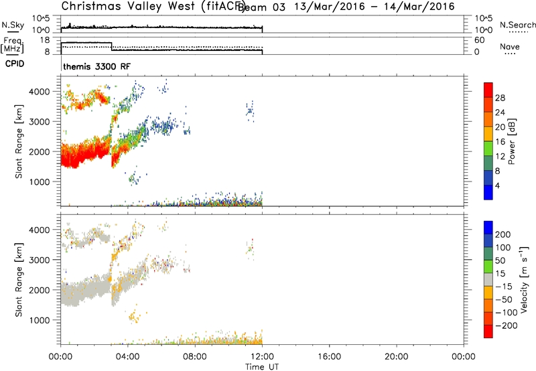Pick the red bottom segment of the velocity color bar
Image resolution: width=536 pixels, height=371 pixels.
(488, 331)
